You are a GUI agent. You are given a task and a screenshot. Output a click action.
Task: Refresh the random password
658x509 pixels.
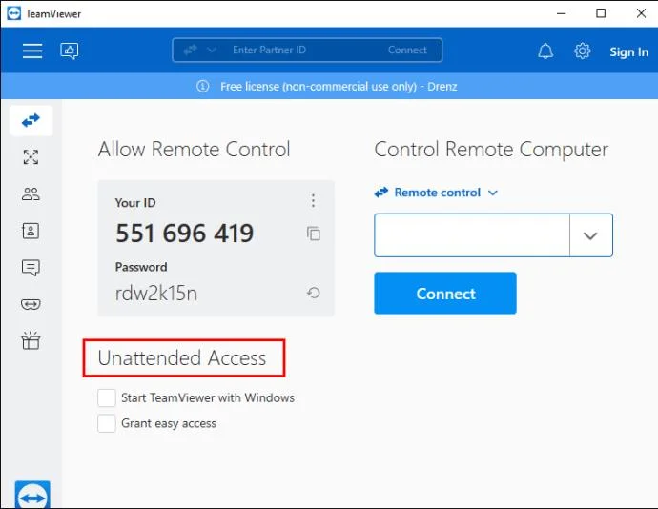click(313, 293)
